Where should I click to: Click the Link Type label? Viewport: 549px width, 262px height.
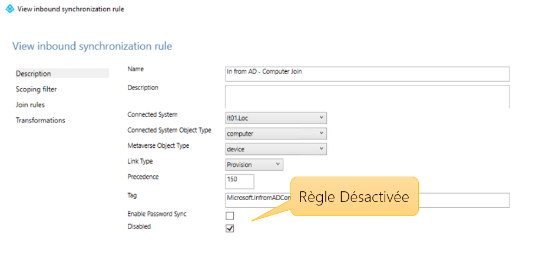point(140,161)
